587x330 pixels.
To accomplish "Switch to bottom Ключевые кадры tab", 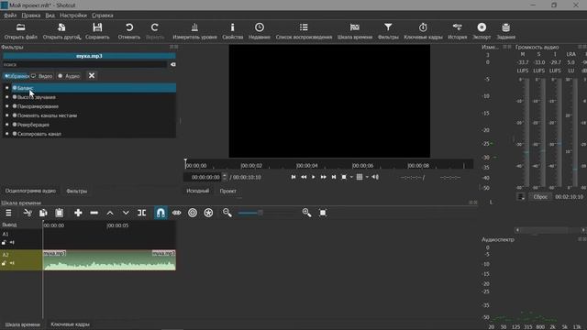I will click(x=70, y=324).
